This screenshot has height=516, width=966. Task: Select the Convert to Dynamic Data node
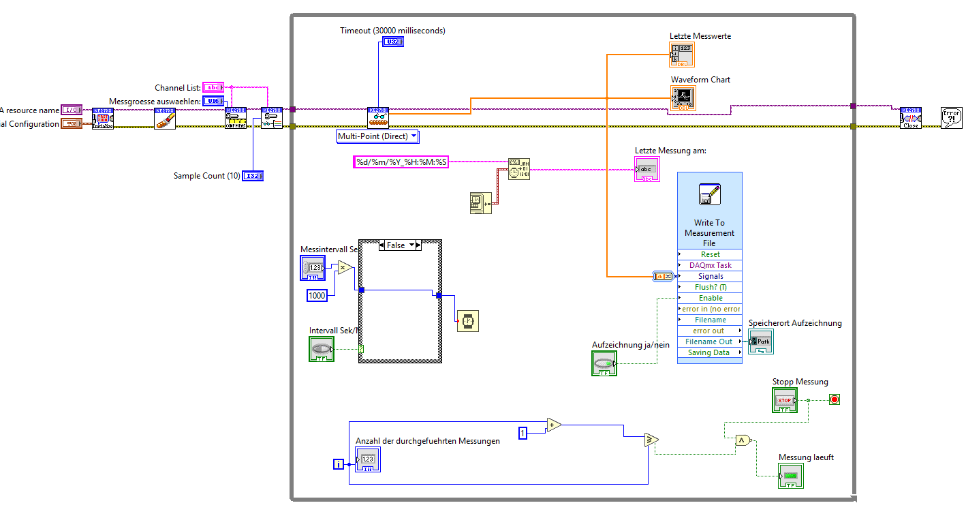point(663,276)
